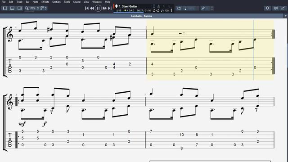Open the Track menu
The width and height of the screenshot is (288, 162).
(19, 2)
